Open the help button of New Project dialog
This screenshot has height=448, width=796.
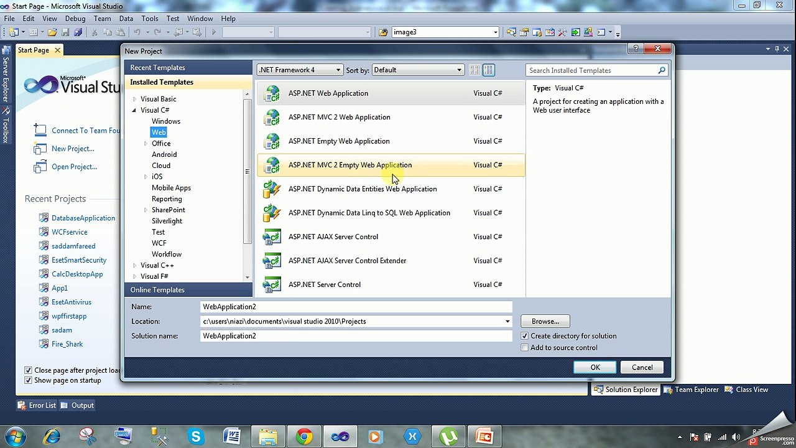pyautogui.click(x=636, y=49)
